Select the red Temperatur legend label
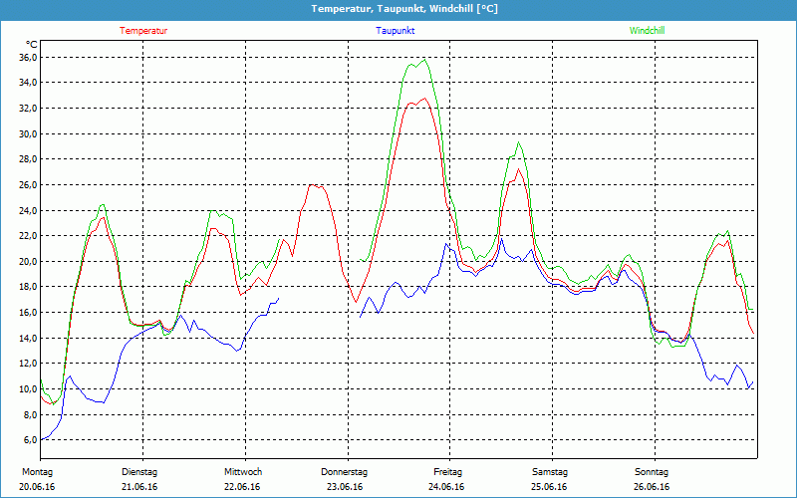This screenshot has width=797, height=498. point(143,31)
